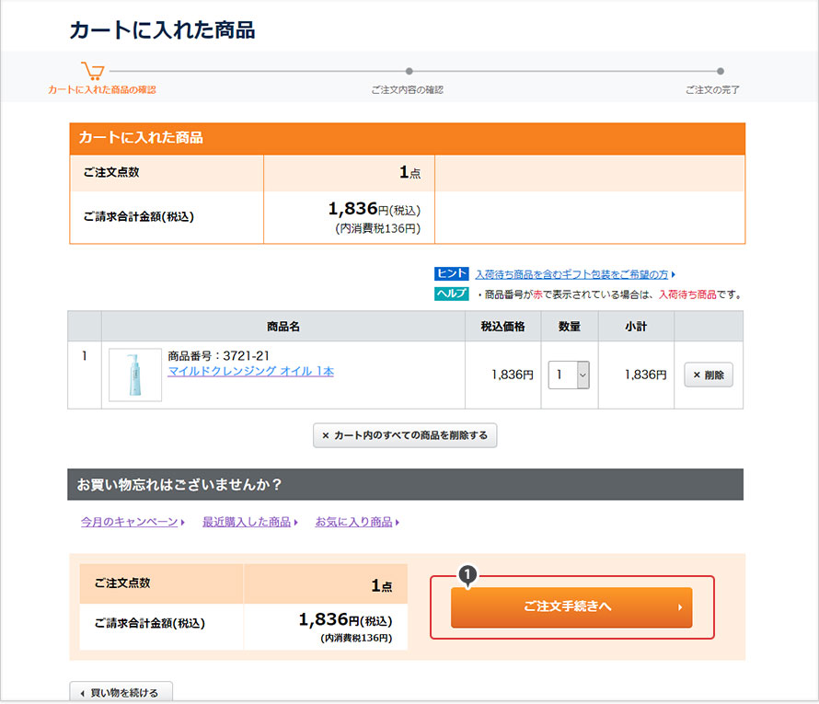
Task: Expand the お気に入り商品 section
Action: tap(355, 521)
